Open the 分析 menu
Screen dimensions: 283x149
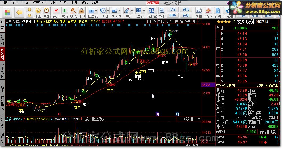tap(25, 3)
